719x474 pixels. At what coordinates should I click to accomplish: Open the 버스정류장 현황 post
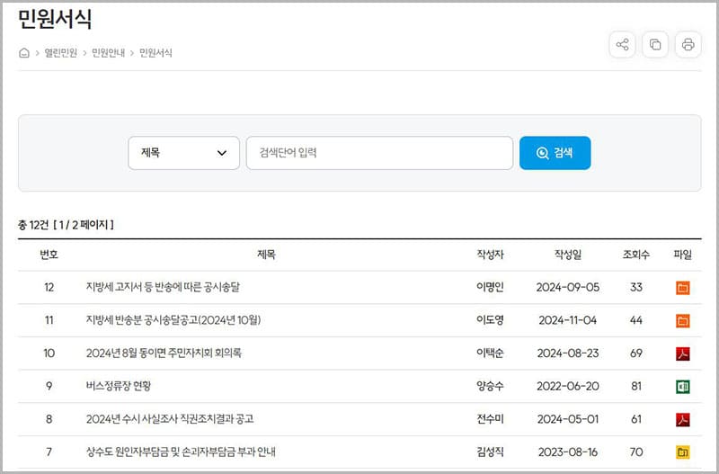[119, 387]
